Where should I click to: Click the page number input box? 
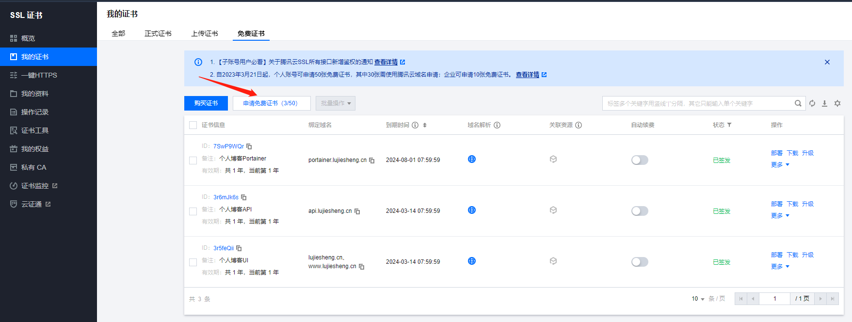pos(775,299)
